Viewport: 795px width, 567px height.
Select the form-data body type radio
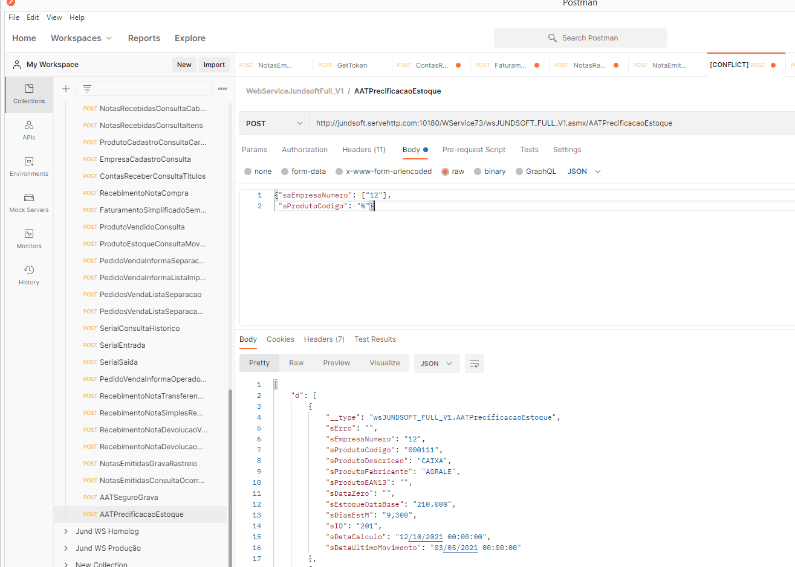[285, 171]
